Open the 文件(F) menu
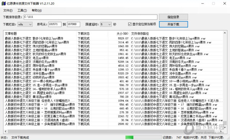The image size is (230, 140). [x=8, y=10]
